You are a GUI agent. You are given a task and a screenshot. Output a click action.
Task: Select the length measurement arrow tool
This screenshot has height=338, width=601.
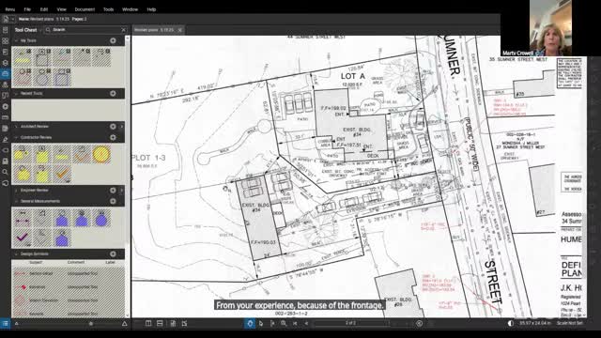[23, 218]
